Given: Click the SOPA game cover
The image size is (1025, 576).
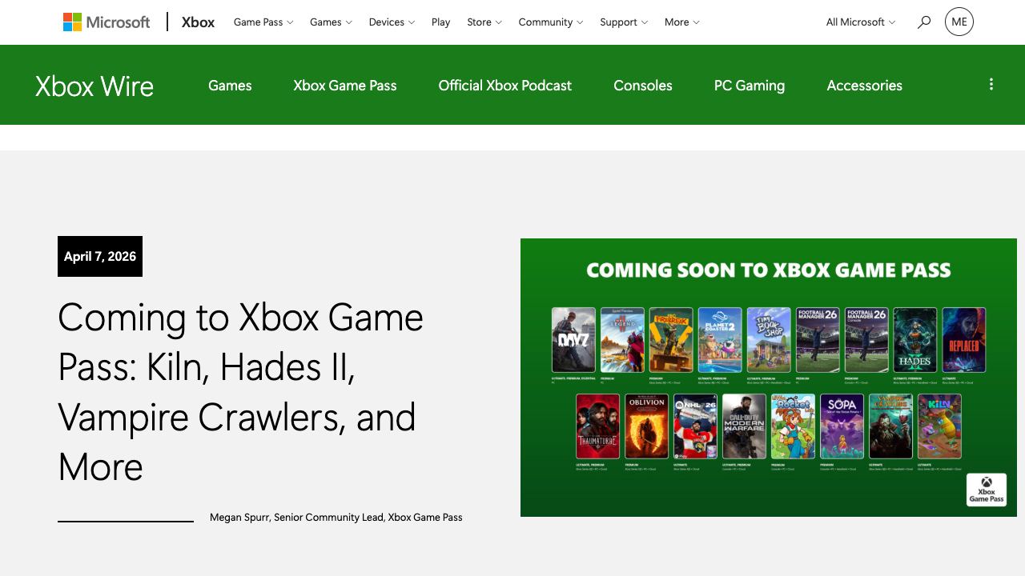Looking at the screenshot, I should pos(842,426).
